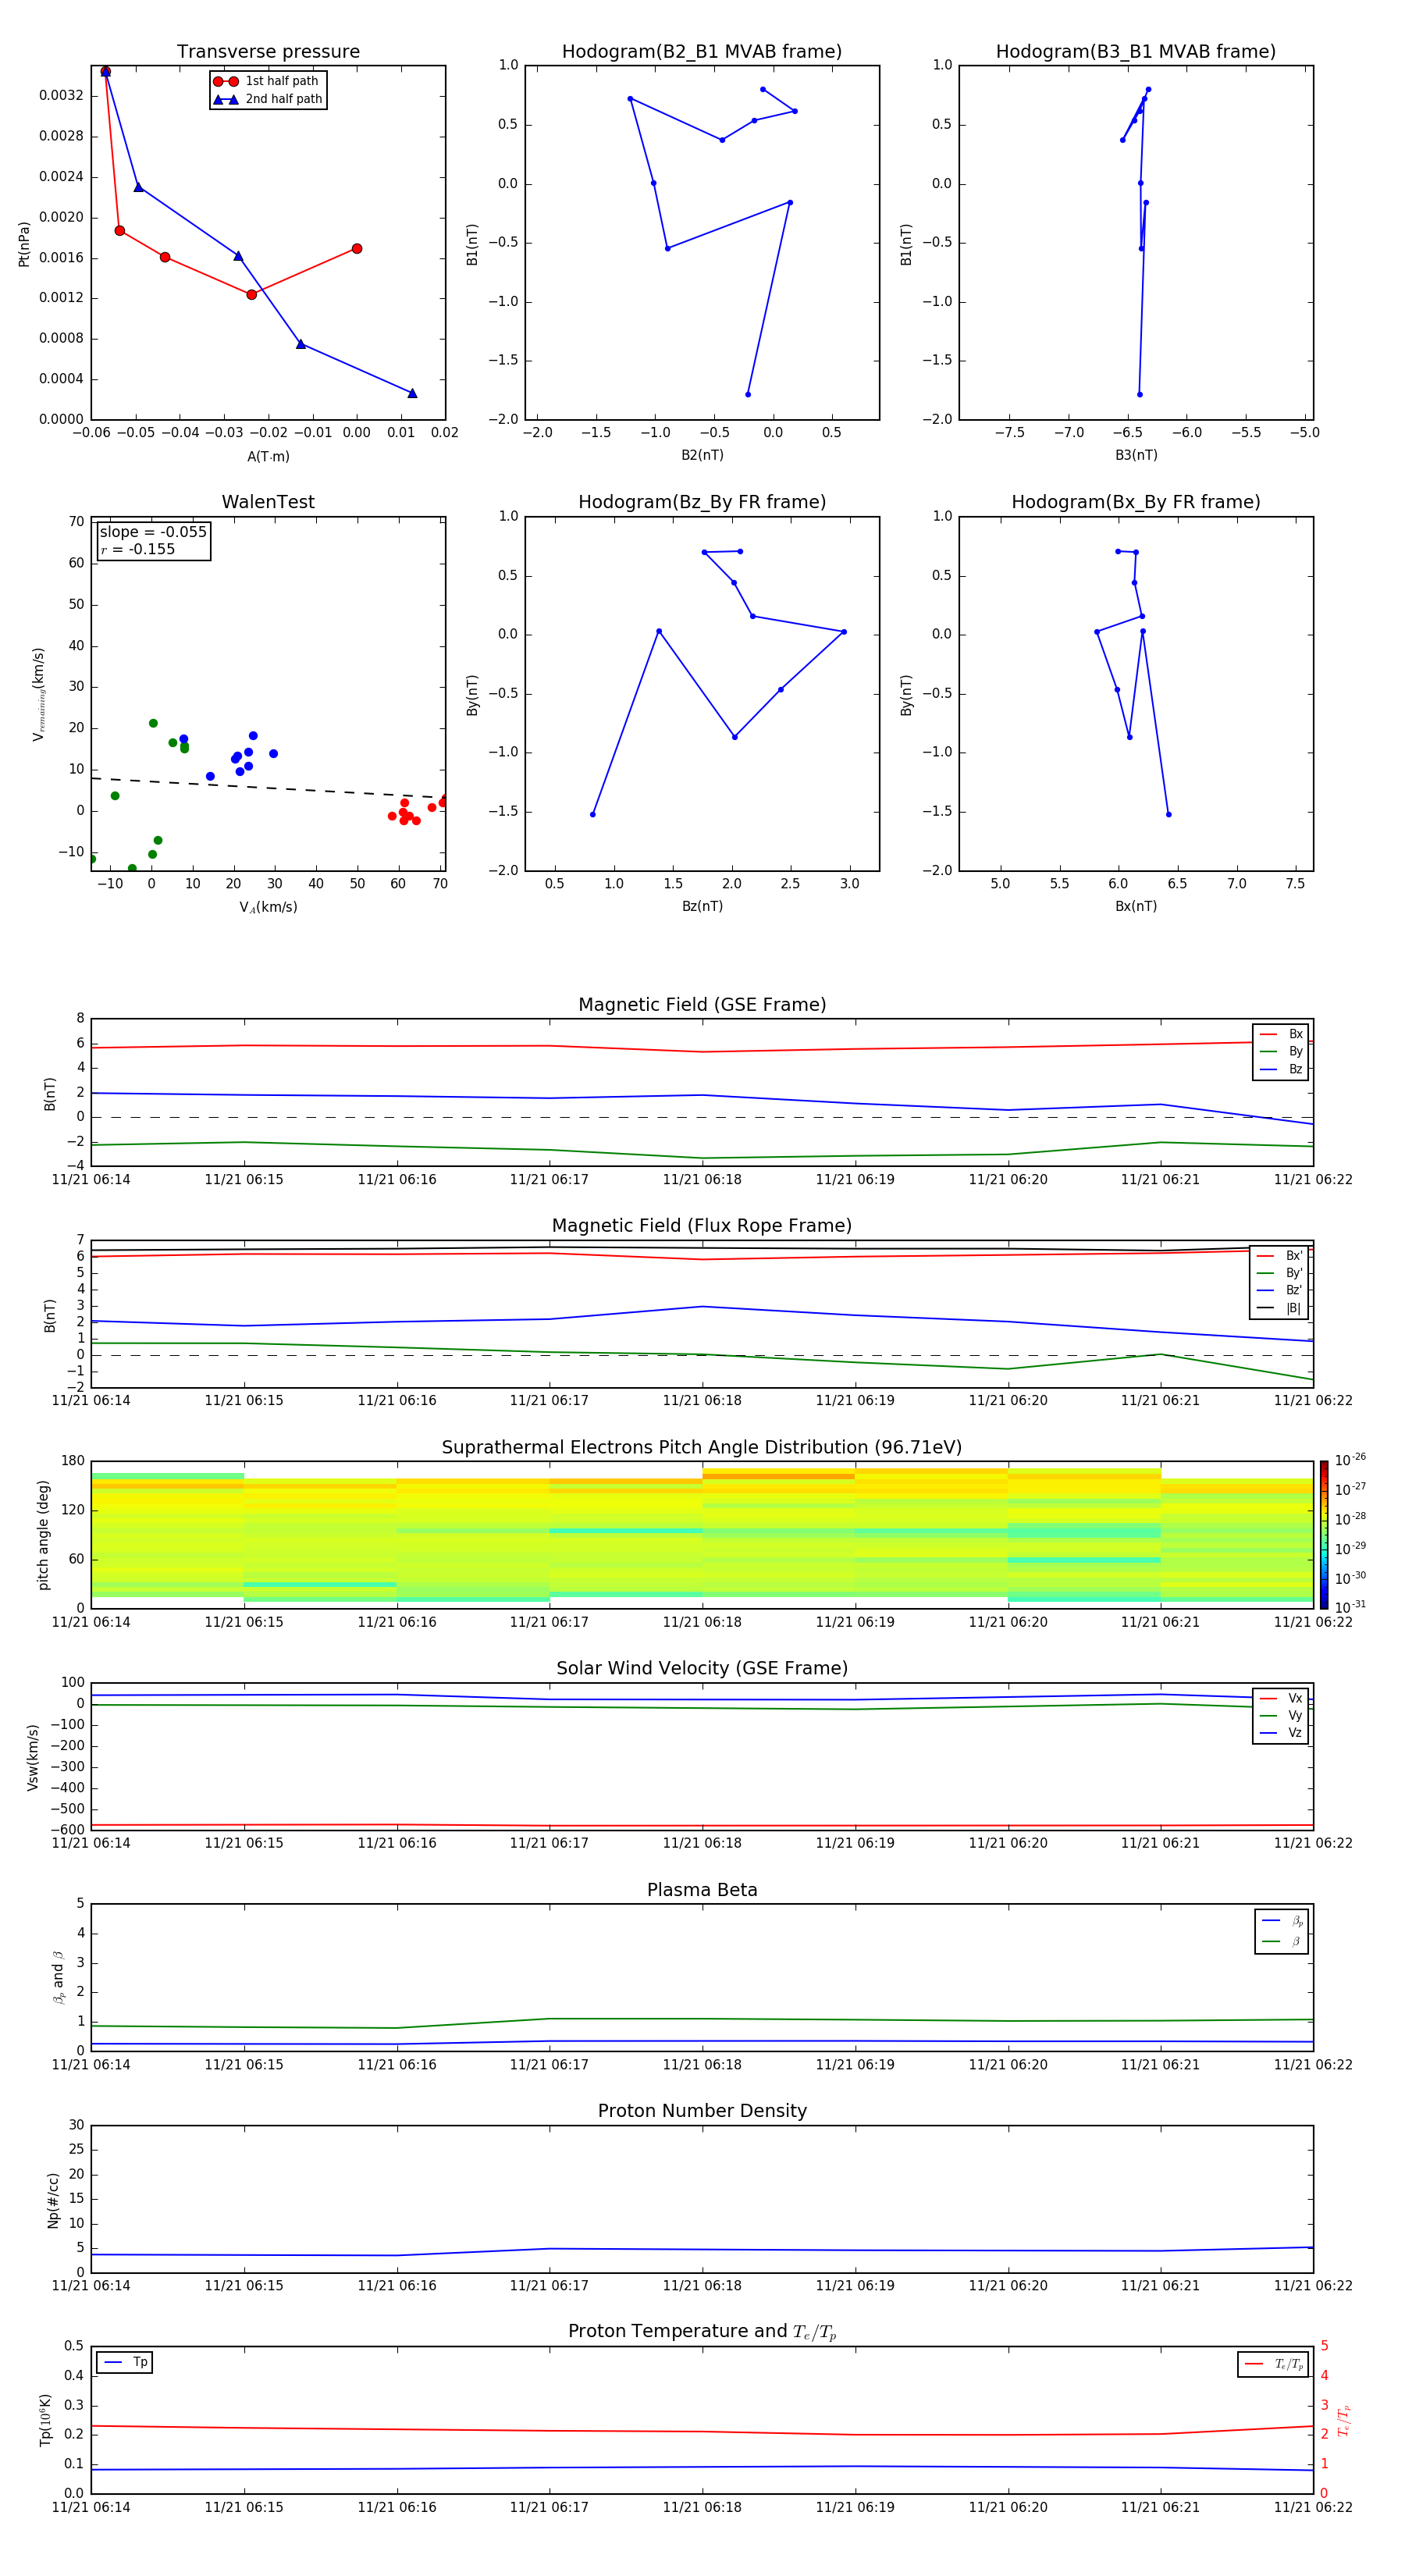Click the 'Magnetic Field (Flux Rope Frame)' title

(x=702, y=1226)
